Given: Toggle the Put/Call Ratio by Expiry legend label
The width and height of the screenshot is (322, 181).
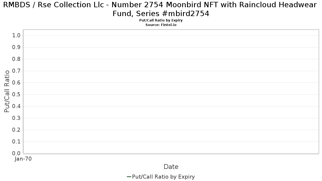Looking at the screenshot, I should click(163, 177).
